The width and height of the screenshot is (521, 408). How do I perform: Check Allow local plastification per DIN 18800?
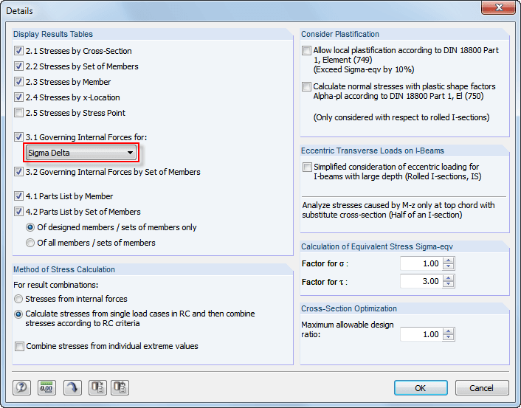pos(306,50)
